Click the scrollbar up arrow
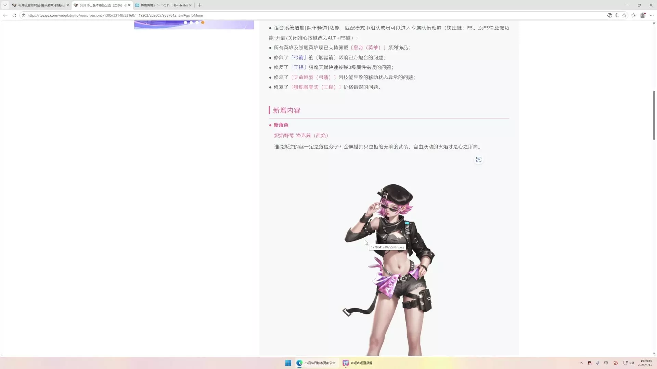Screen dimensions: 657x369 pos(654,23)
